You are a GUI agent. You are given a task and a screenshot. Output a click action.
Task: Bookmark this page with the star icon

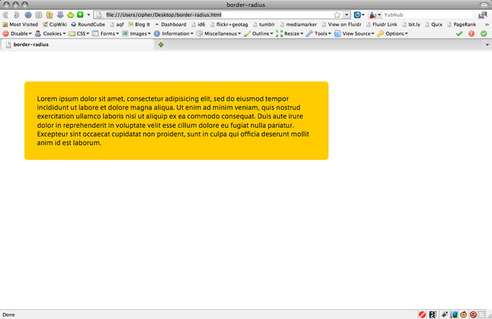(337, 15)
